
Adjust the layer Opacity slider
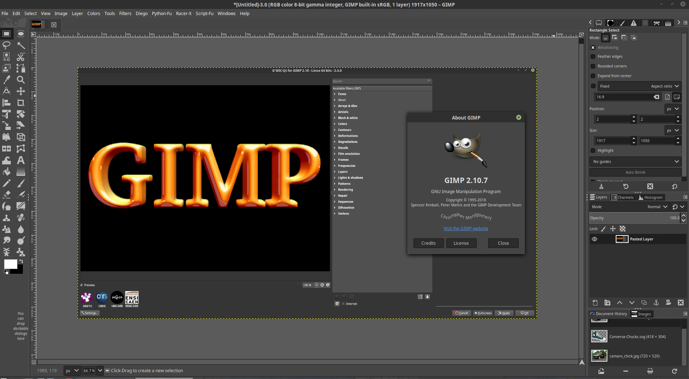point(635,218)
